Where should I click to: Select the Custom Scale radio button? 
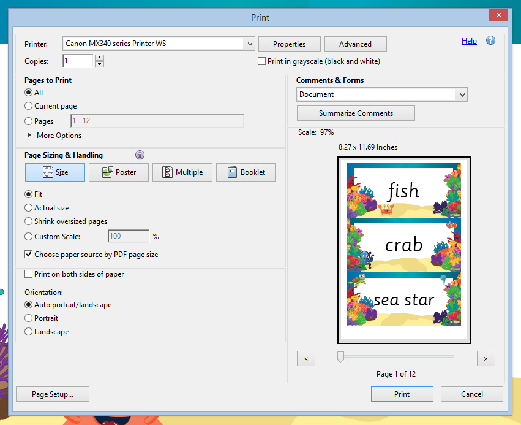tap(29, 237)
